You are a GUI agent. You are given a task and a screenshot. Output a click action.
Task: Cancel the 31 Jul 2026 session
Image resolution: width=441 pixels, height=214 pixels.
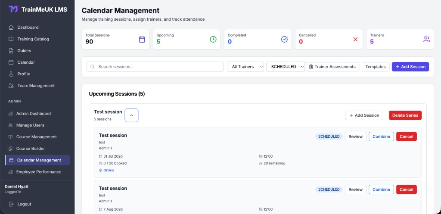point(407,136)
